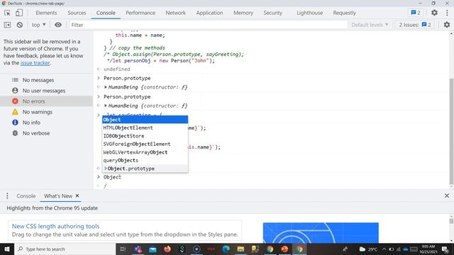Expand the second HumanBeing object result

pos(106,106)
